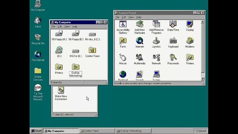Select Inbox desktop icon

click(38, 22)
